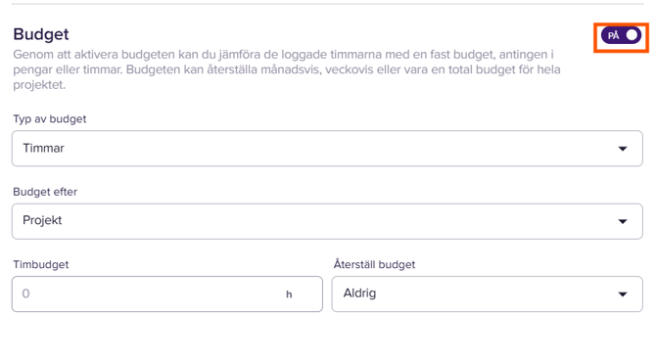Click the selected value Aldrig
656x359 pixels.
(x=359, y=293)
